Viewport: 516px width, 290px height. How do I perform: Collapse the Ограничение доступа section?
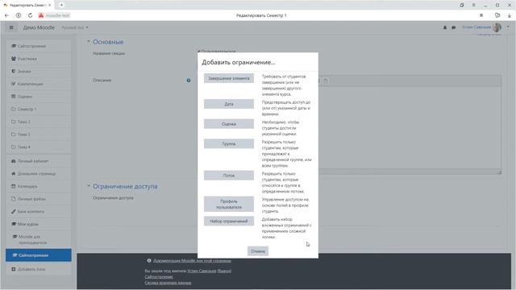tap(88, 186)
